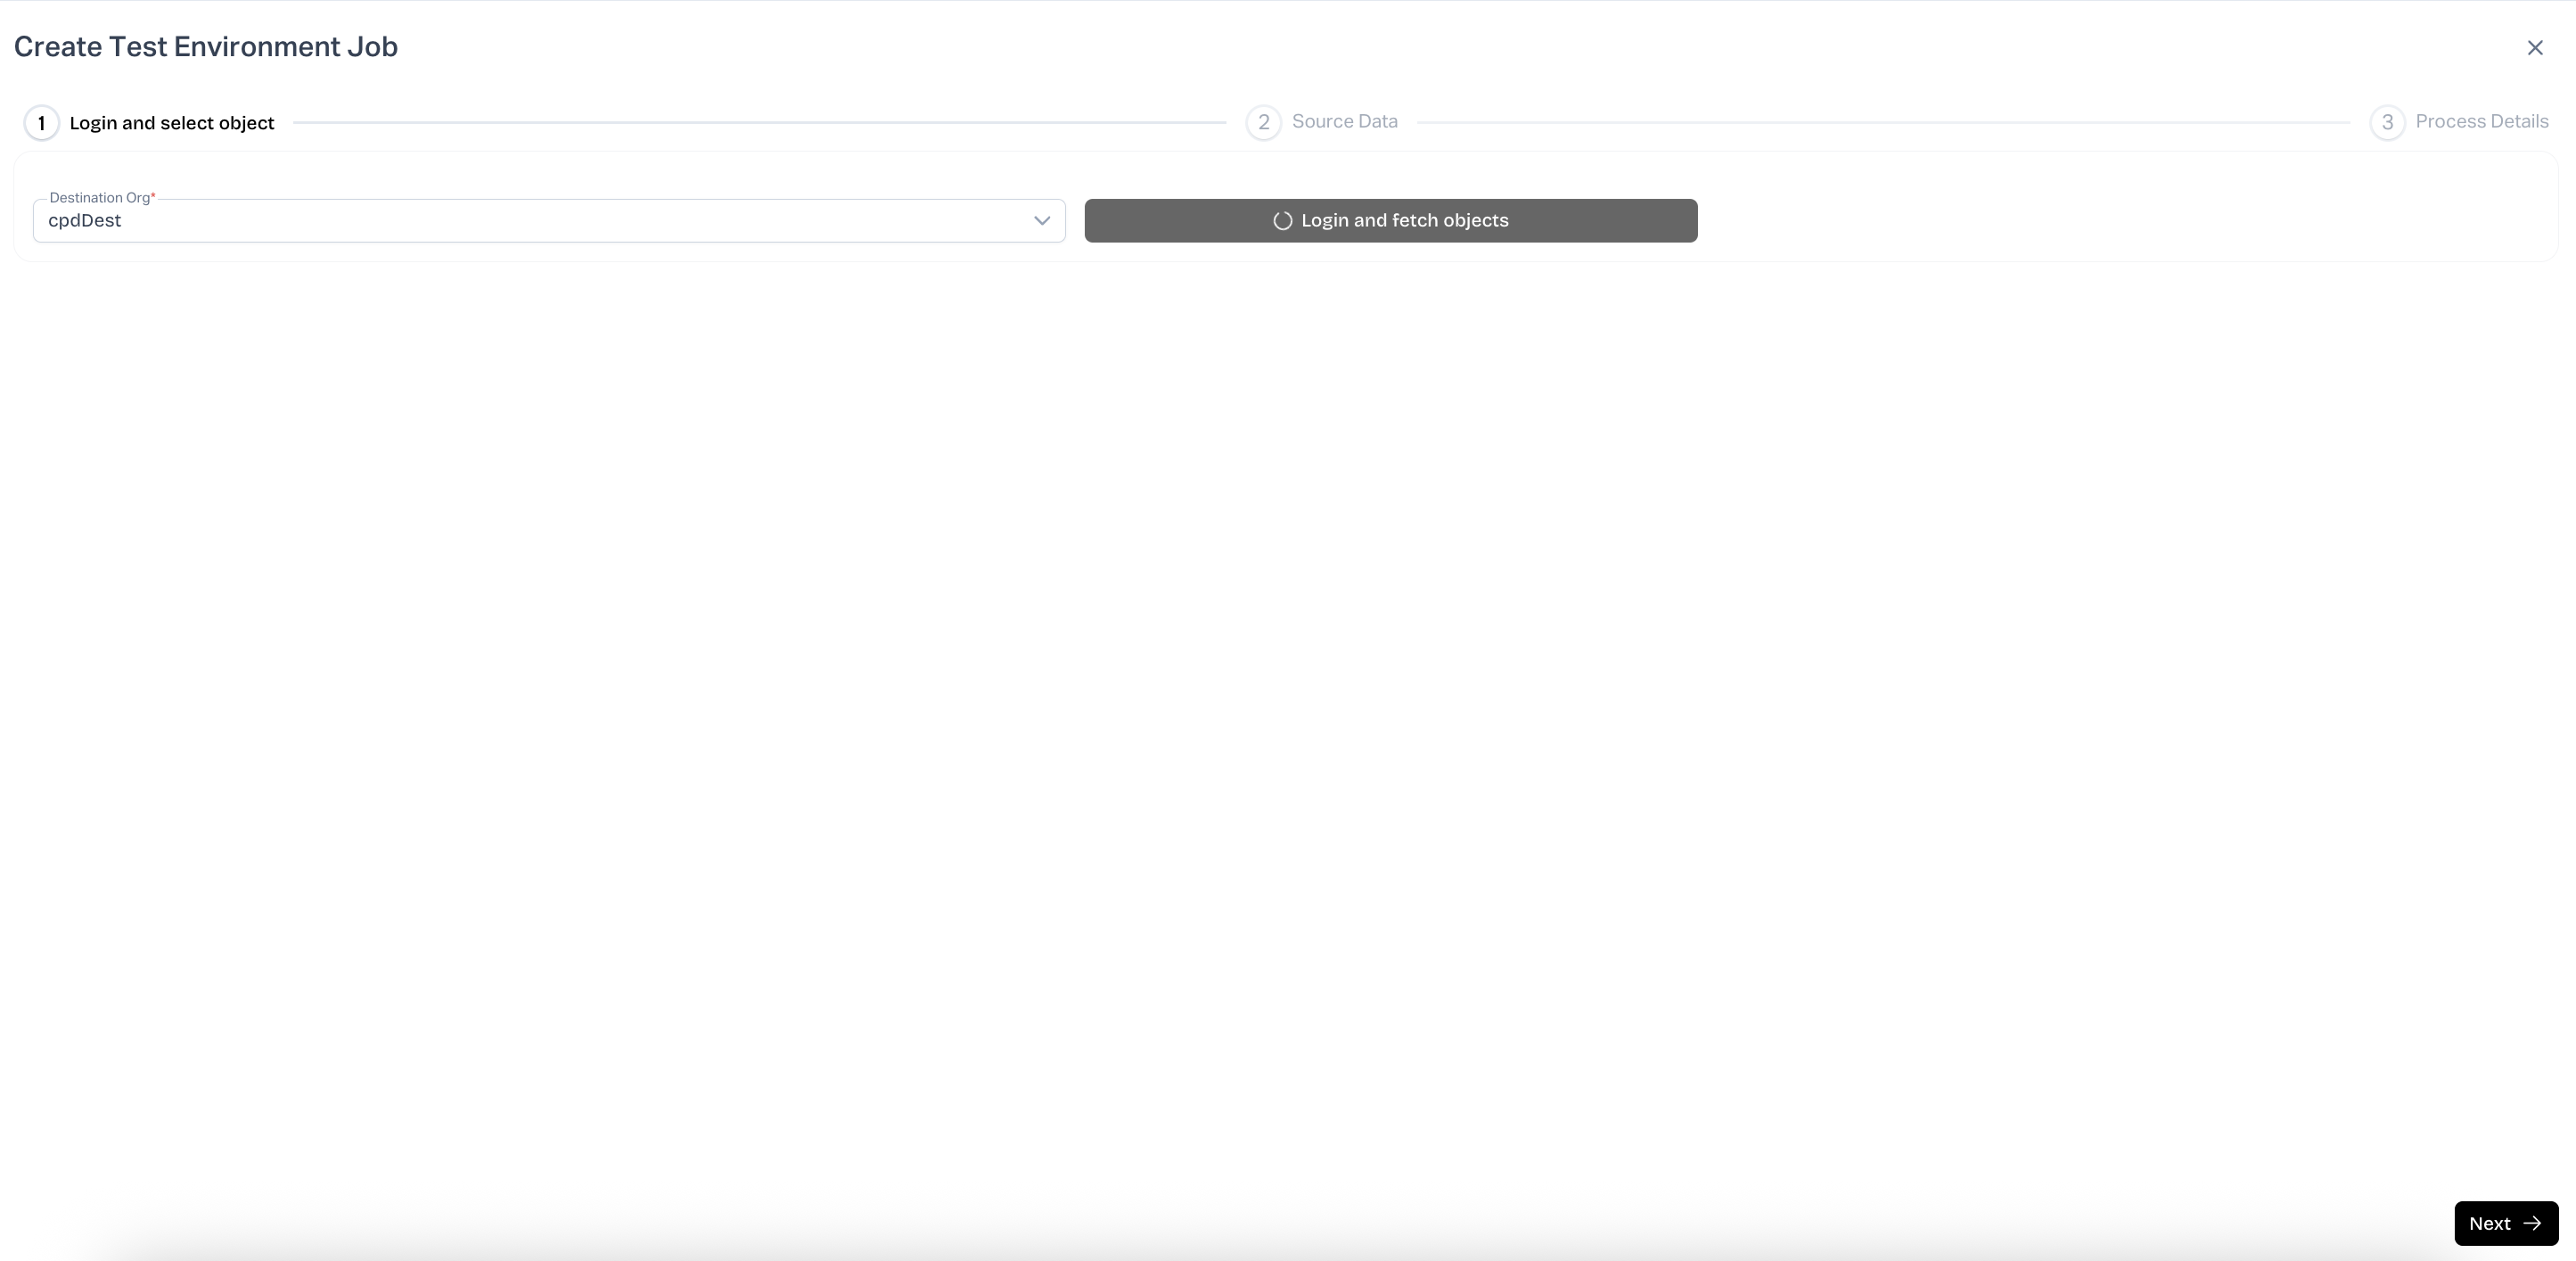Click the loading spinner icon on the fetch button
Viewport: 2576px width, 1261px height.
point(1282,221)
